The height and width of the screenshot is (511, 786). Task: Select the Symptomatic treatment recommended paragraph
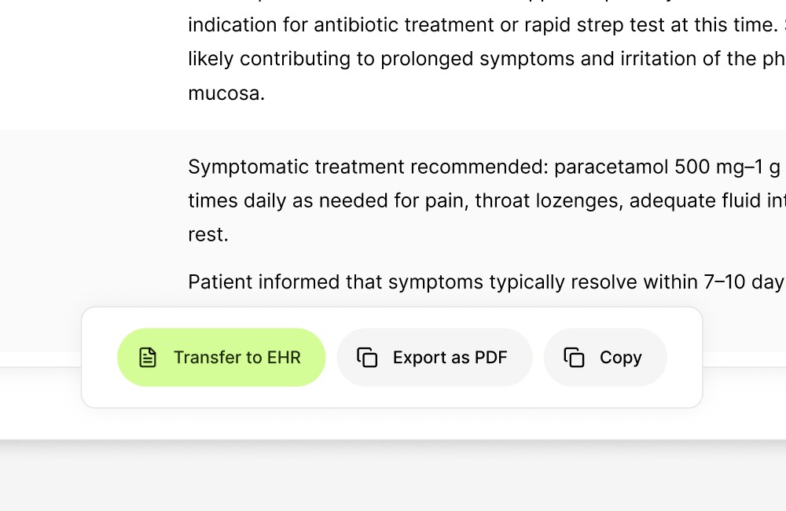pos(487,200)
